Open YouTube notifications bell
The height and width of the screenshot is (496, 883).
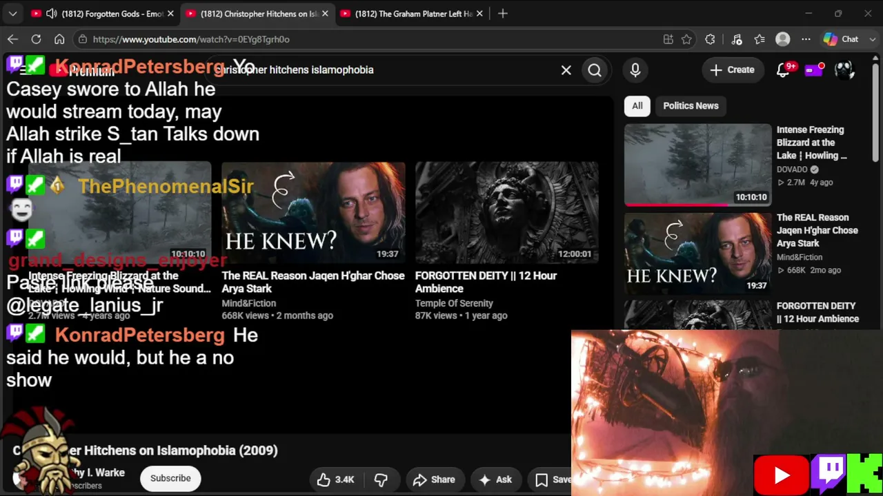point(783,70)
